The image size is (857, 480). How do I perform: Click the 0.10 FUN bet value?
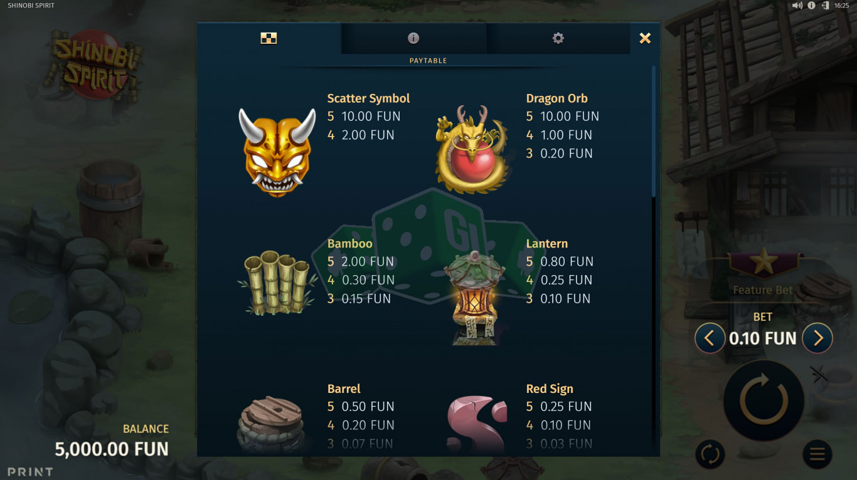(x=763, y=338)
